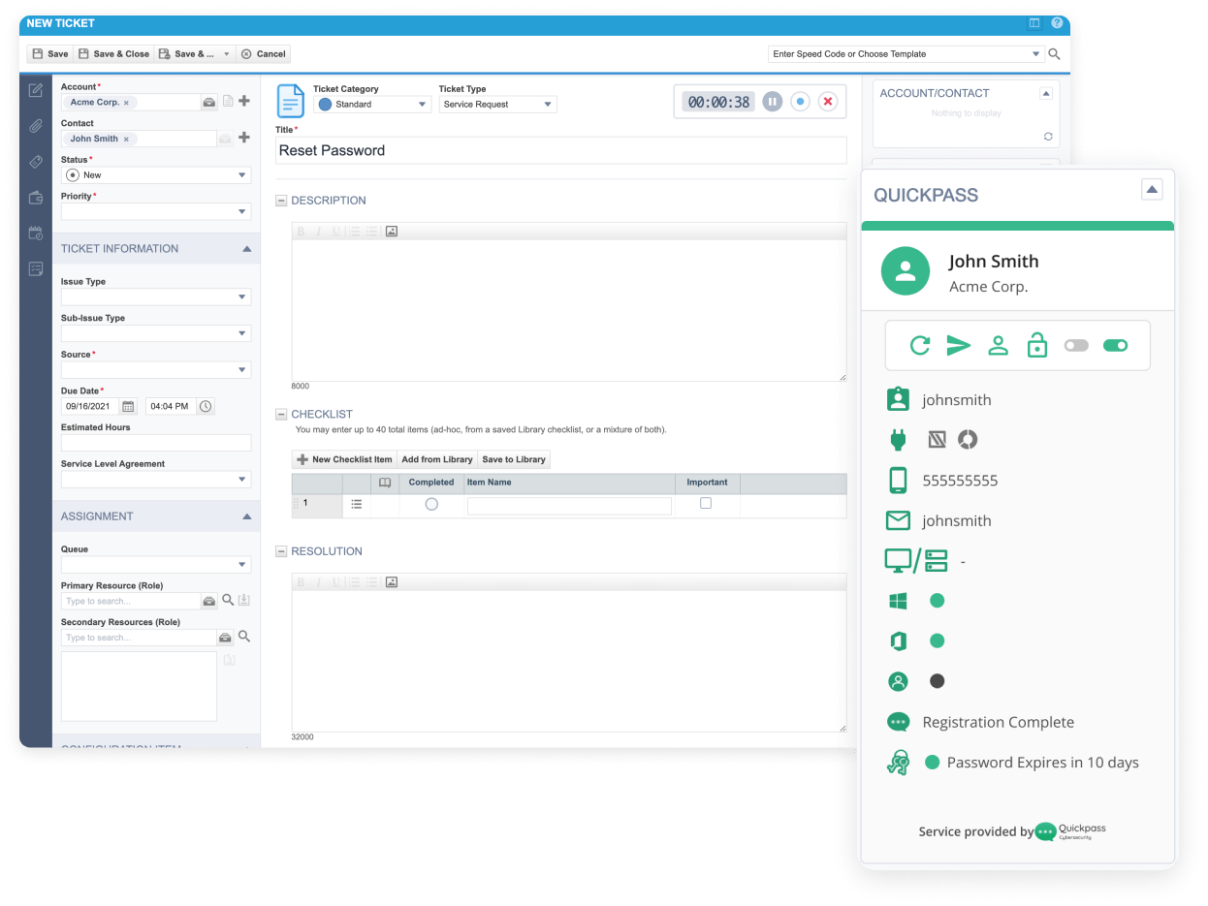Screen dimensions: 1208x906
Task: Open the Issue Type dropdown
Action: click(x=156, y=297)
